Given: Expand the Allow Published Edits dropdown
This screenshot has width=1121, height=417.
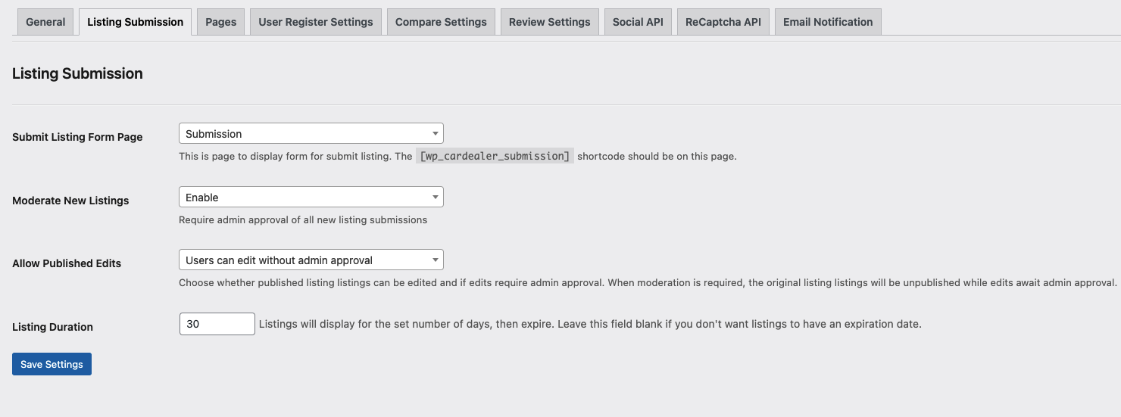Looking at the screenshot, I should point(311,260).
